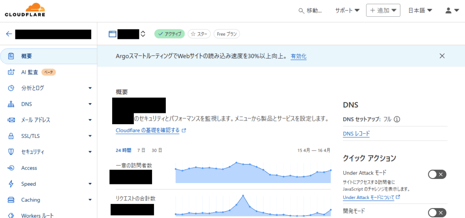Toggle Under Attack モード switch

437,174
